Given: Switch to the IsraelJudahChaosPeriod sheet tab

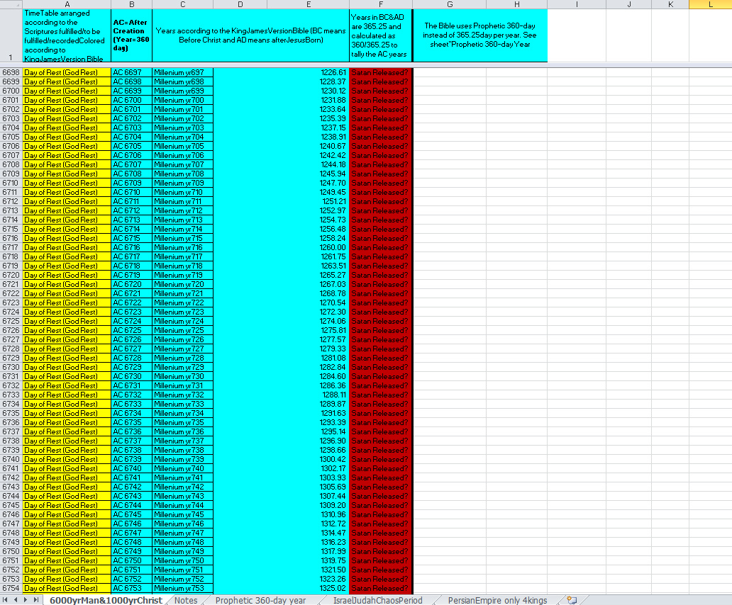Looking at the screenshot, I should (x=377, y=600).
